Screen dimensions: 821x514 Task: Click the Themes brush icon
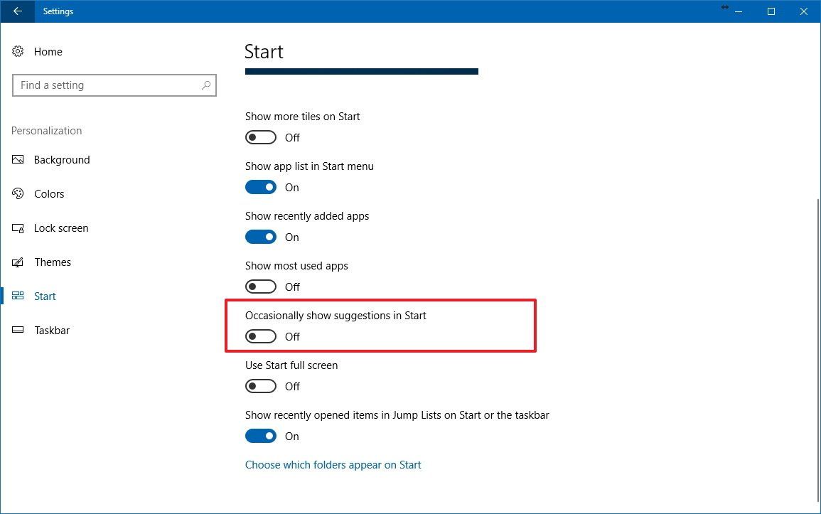point(17,262)
